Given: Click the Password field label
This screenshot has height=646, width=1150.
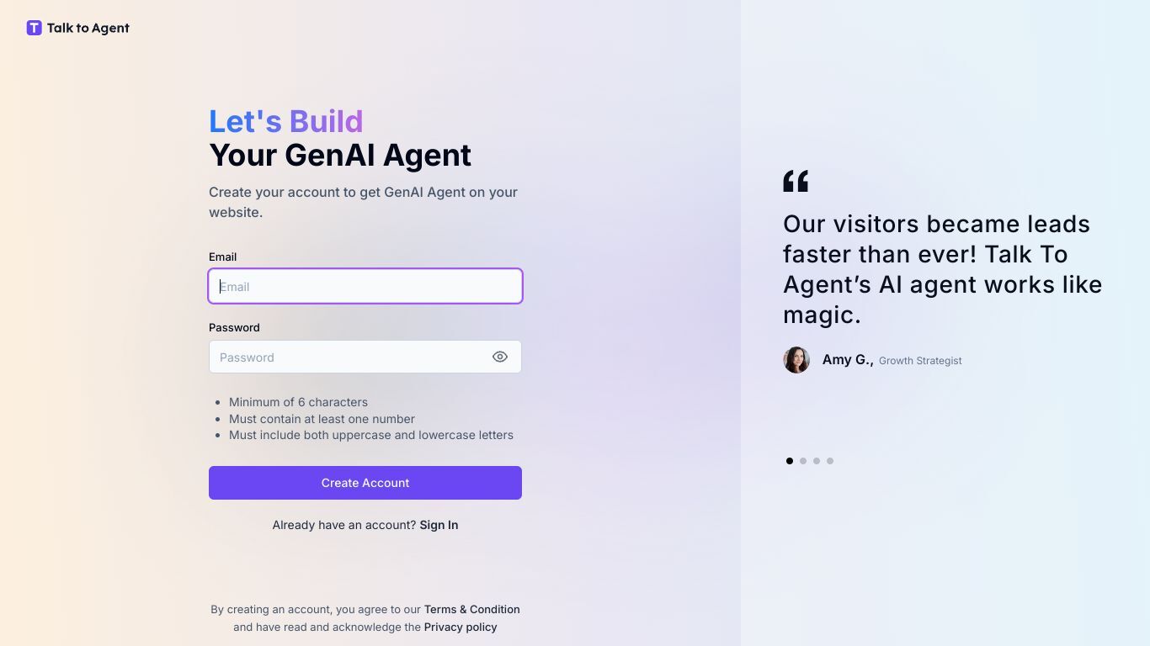Looking at the screenshot, I should pyautogui.click(x=234, y=327).
